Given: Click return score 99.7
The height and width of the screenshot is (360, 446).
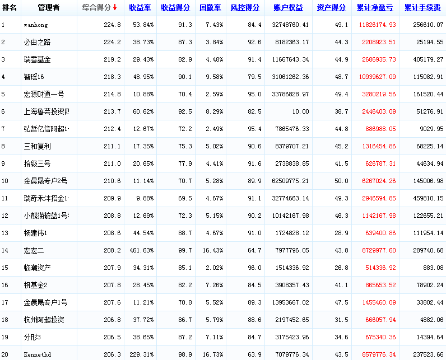Looking at the screenshot, I should [x=185, y=250].
